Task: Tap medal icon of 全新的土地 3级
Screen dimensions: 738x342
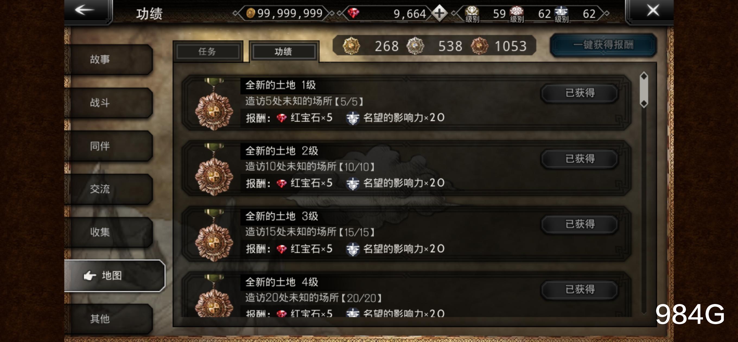Action: pos(214,235)
